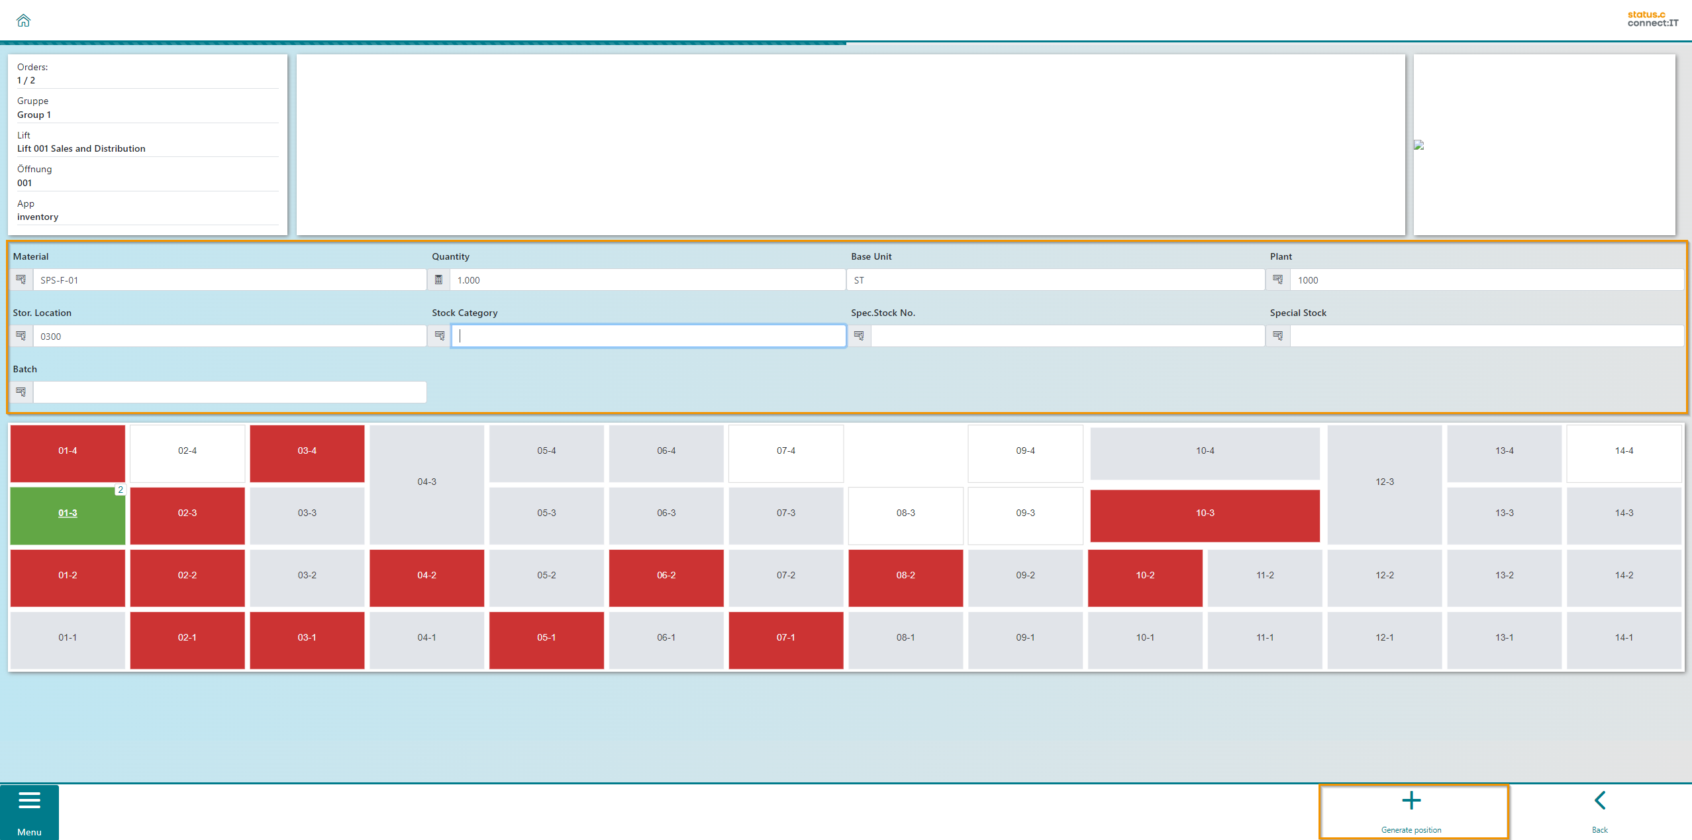Open the Plant value help icon
Image resolution: width=1692 pixels, height=840 pixels.
pos(1277,280)
